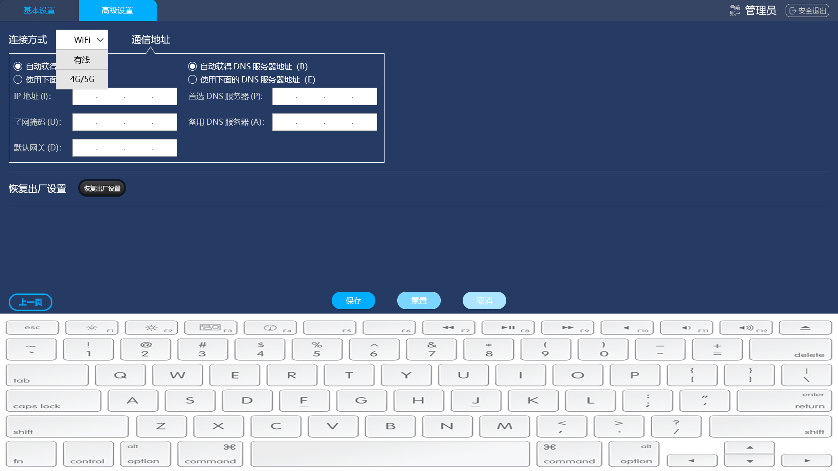
Task: Choose 4G/5G from connection dropdown
Action: pos(82,79)
